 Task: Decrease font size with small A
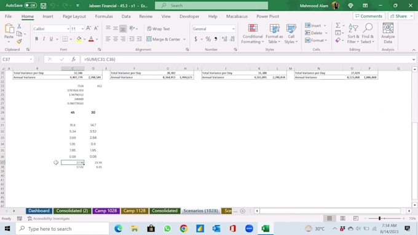coord(96,28)
